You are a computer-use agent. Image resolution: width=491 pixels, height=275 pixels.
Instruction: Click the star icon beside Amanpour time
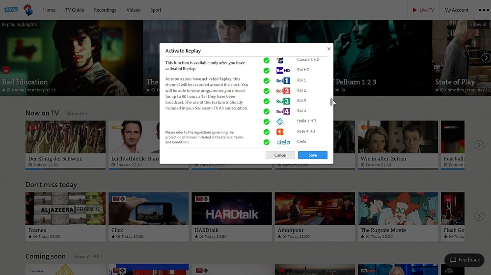(x=279, y=237)
